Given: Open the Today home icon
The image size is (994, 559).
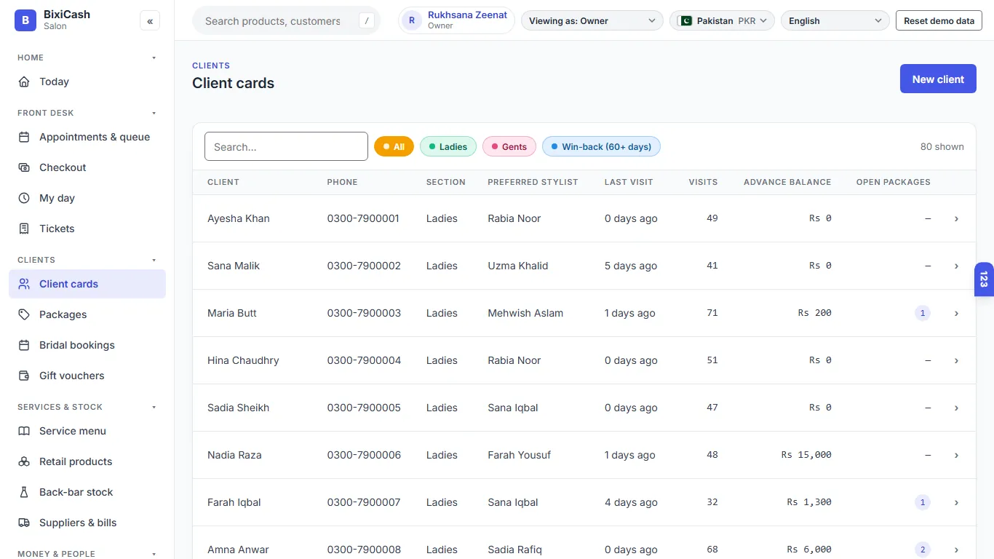Looking at the screenshot, I should pyautogui.click(x=25, y=82).
